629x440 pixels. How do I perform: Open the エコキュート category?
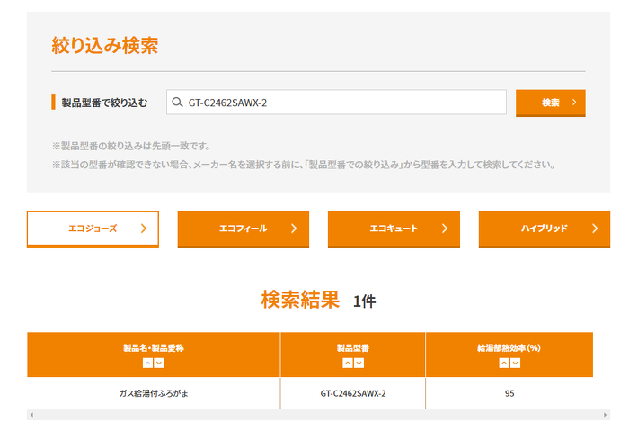tap(394, 229)
